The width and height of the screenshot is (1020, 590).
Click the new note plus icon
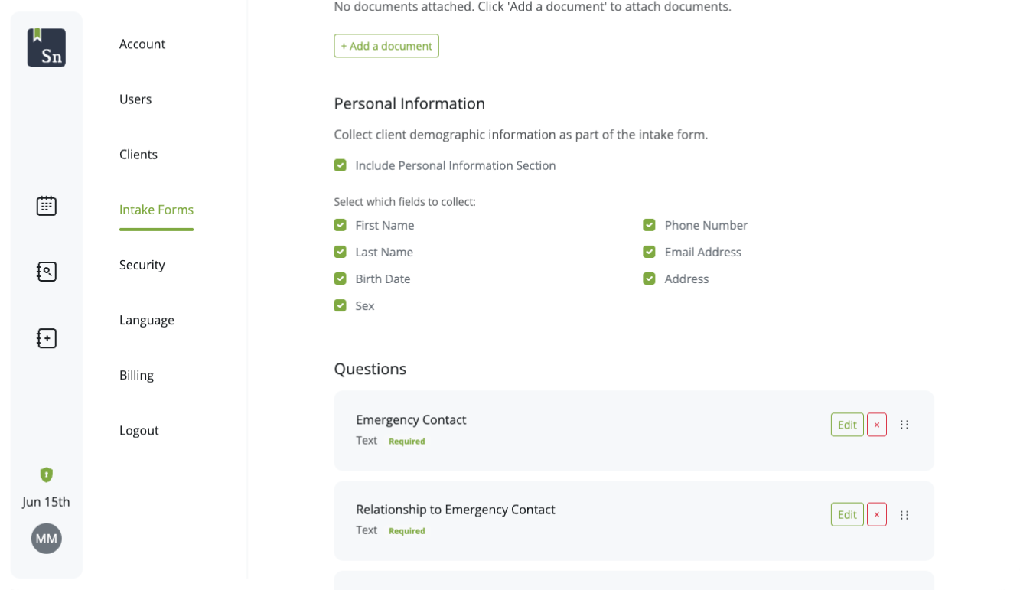(47, 338)
